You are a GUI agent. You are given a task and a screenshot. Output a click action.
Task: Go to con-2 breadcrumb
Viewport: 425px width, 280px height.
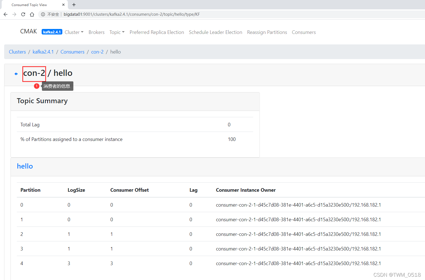coord(97,52)
